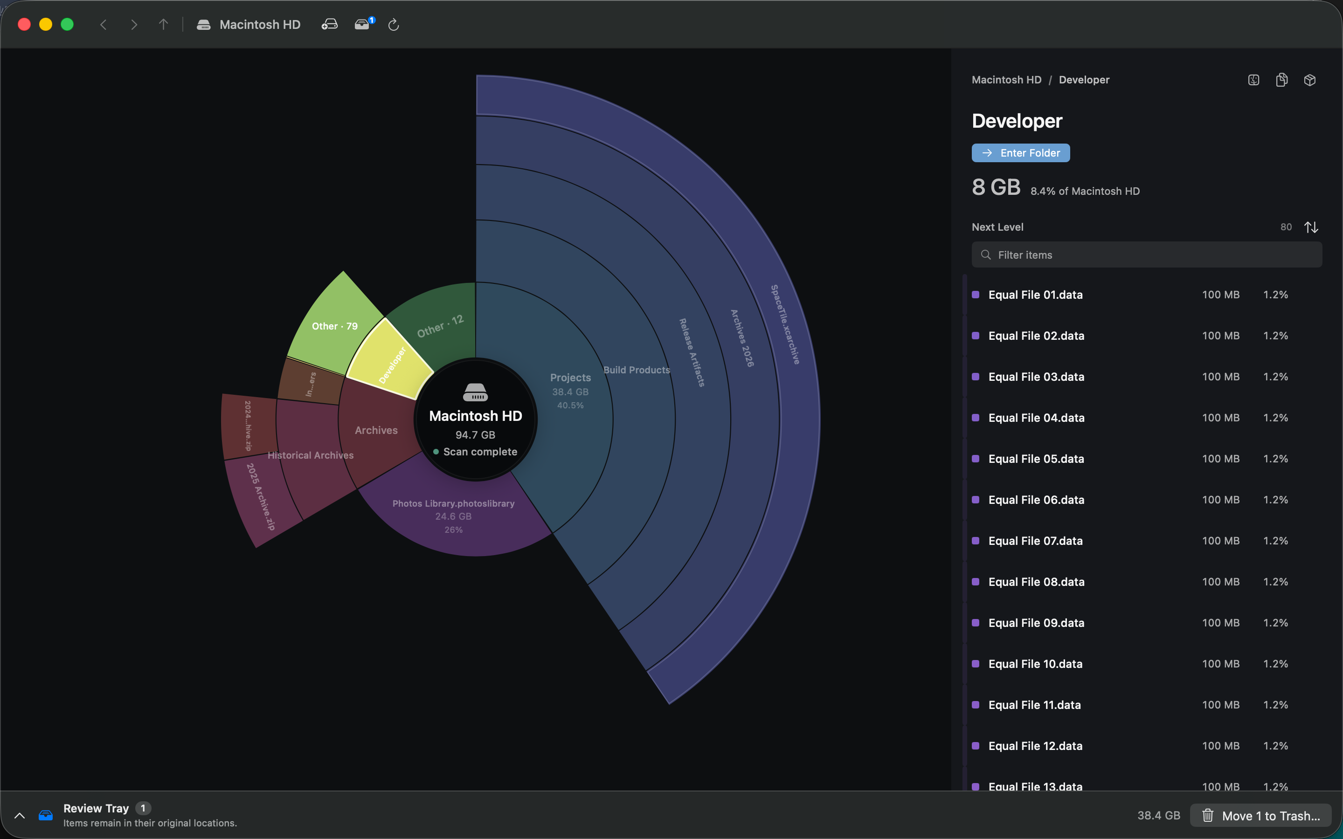Viewport: 1343px width, 839px height.
Task: Click the Scan complete status text
Action: click(x=480, y=452)
